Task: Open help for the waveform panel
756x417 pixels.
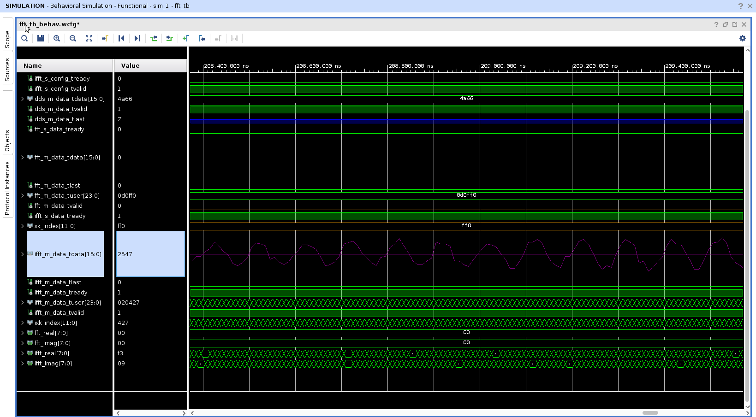Action: [716, 24]
